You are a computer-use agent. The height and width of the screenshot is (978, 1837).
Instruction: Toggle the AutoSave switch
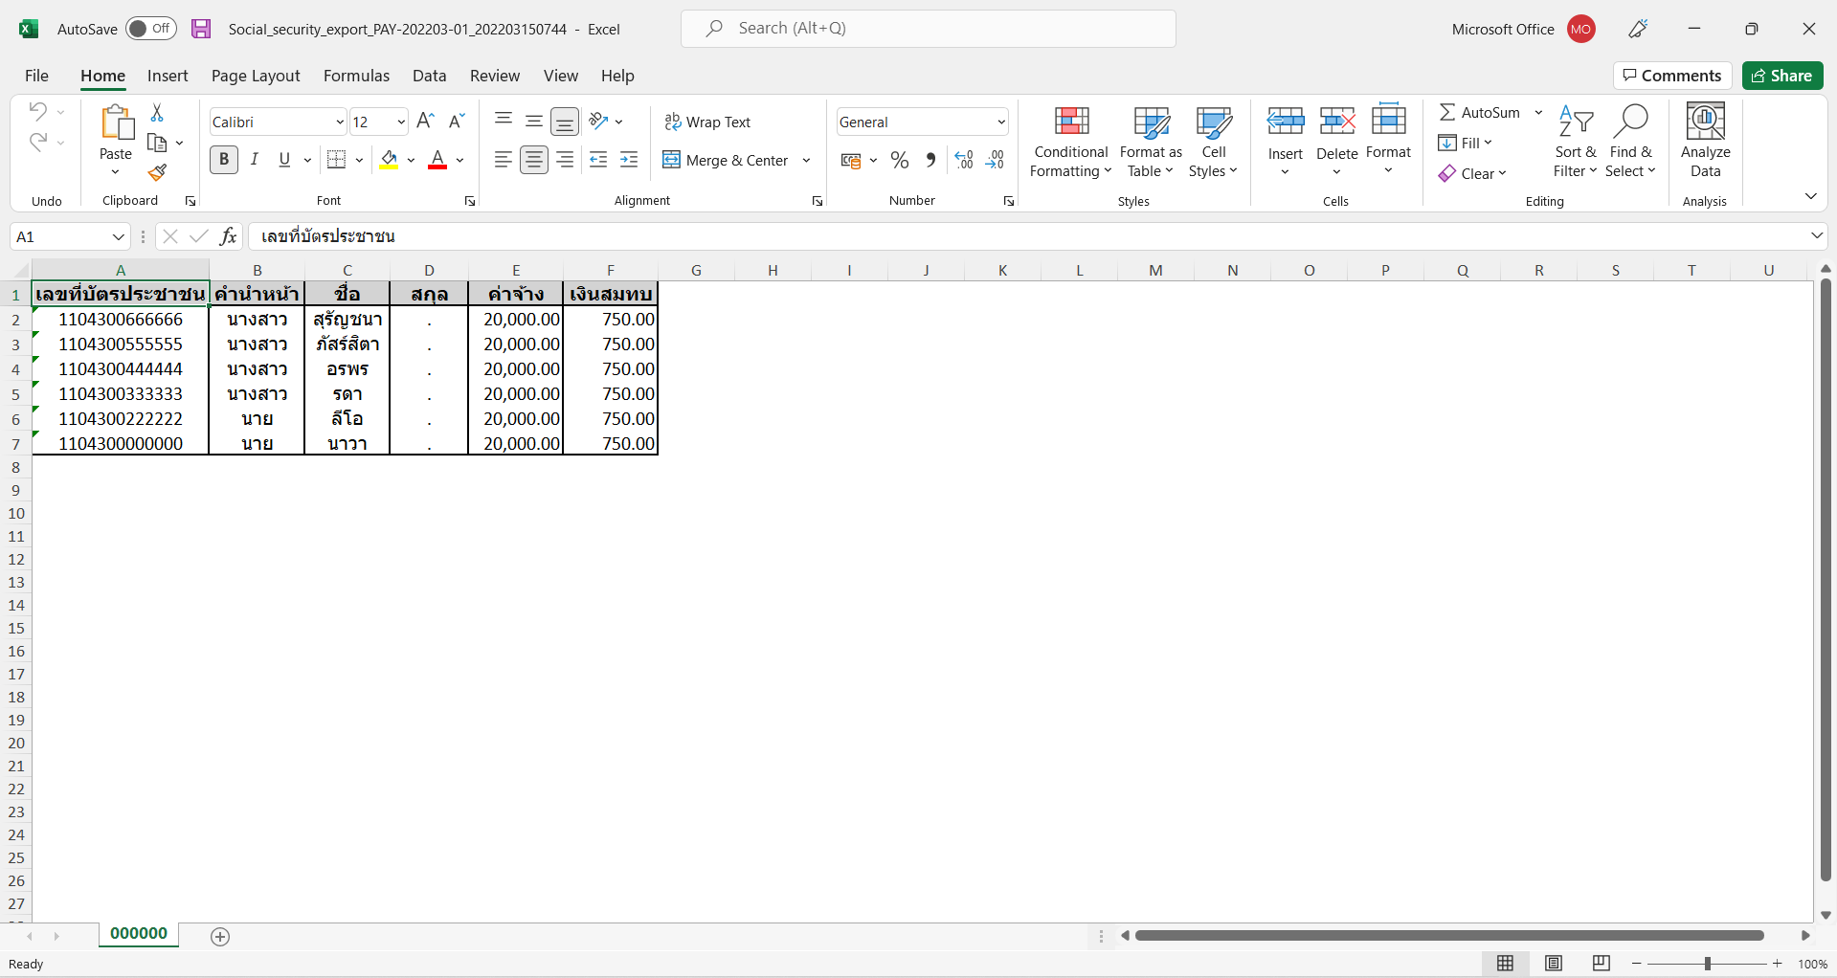(150, 28)
